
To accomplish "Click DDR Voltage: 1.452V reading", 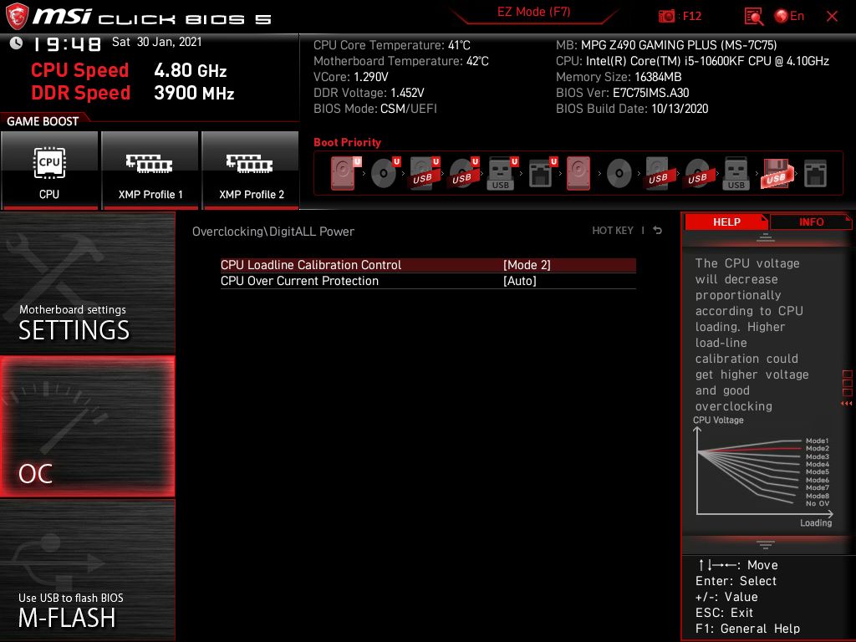I will pyautogui.click(x=369, y=93).
